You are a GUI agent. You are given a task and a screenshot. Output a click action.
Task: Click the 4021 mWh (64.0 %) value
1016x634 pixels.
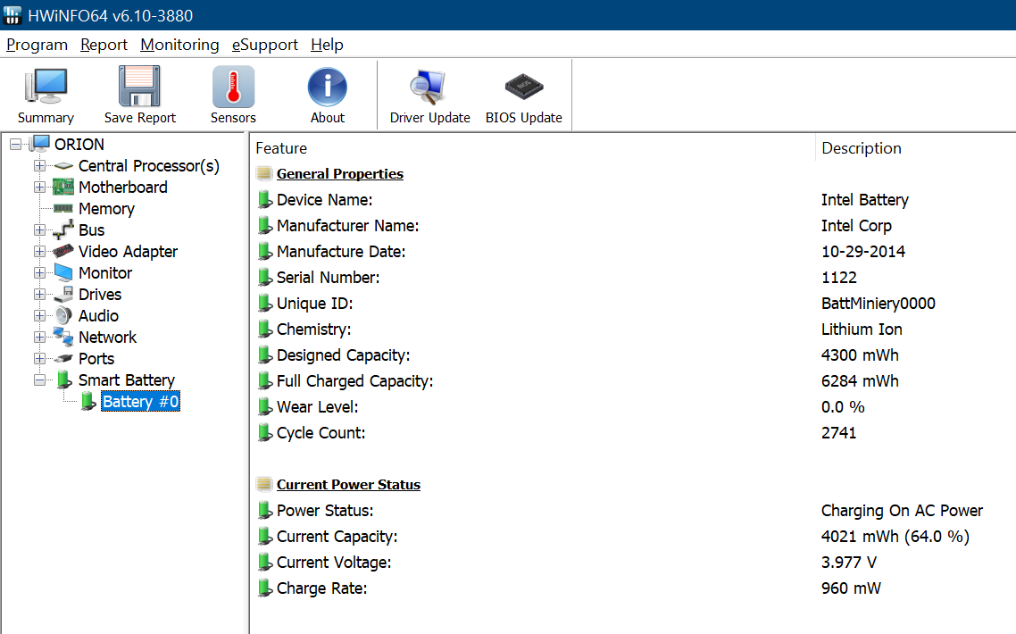click(x=895, y=537)
